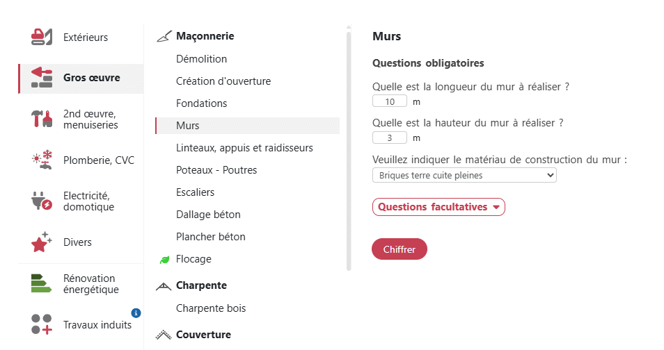
Task: Click the Charpente category header
Action: click(201, 285)
